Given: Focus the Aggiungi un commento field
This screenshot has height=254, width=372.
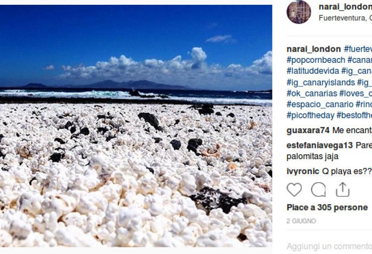Looking at the screenshot, I should coord(329,247).
